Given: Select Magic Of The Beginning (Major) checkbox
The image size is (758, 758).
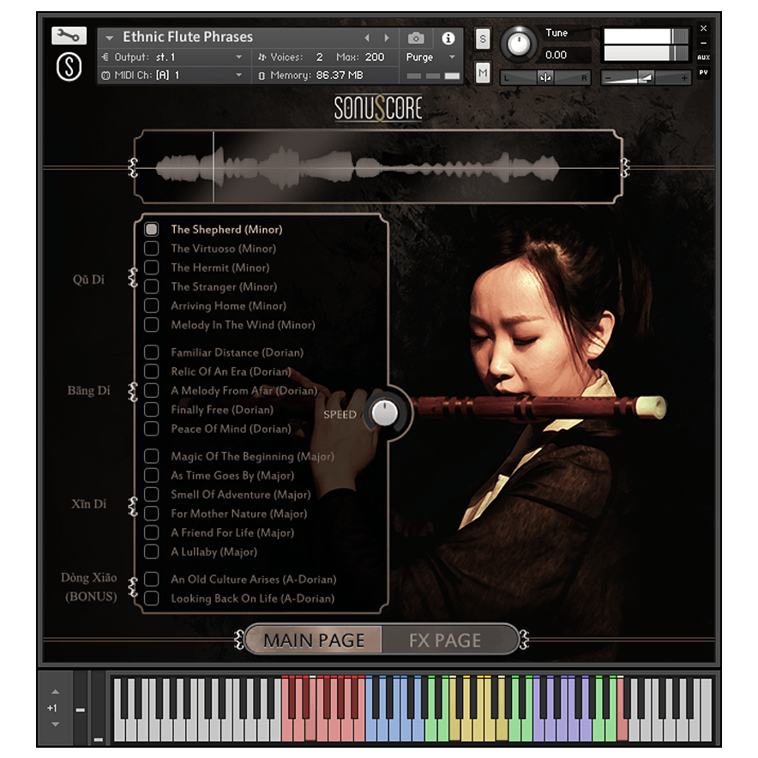Looking at the screenshot, I should pos(151,456).
